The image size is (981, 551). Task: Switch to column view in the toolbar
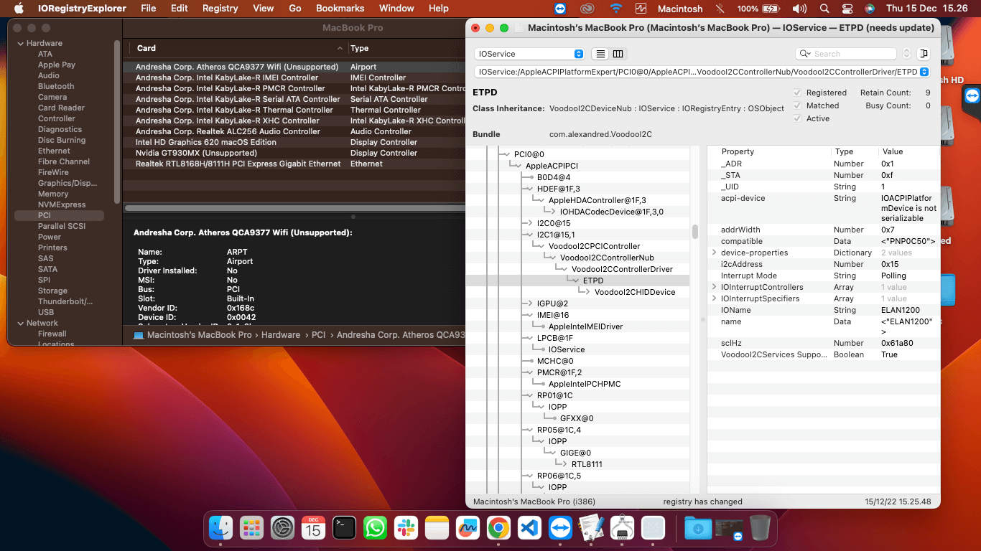pos(618,54)
